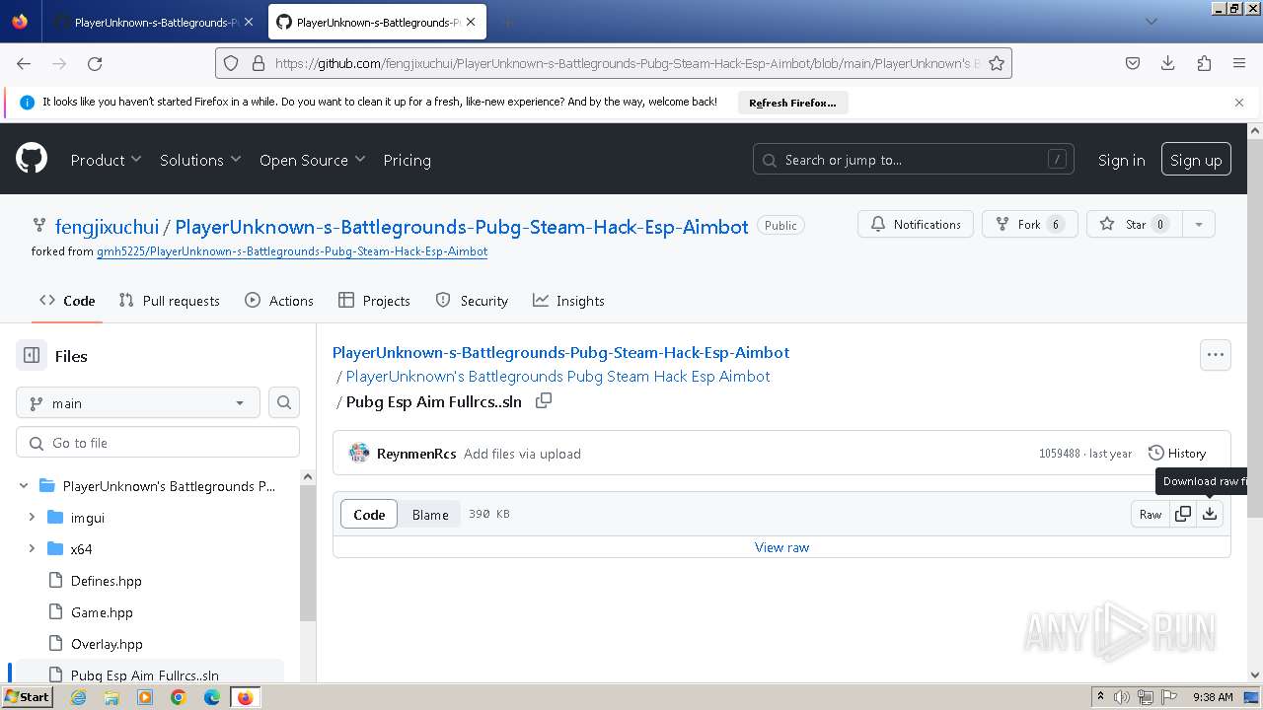The image size is (1263, 710).
Task: Expand the imgui folder
Action: [32, 517]
